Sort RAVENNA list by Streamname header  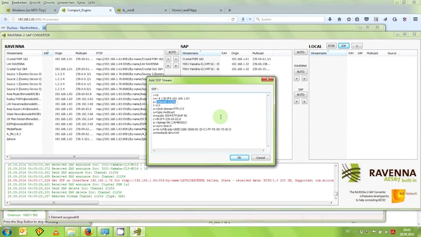[x=23, y=53]
